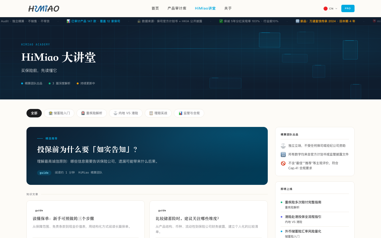Click the 精算团队出品 sidebar heading
This screenshot has width=381, height=238.
click(x=289, y=135)
